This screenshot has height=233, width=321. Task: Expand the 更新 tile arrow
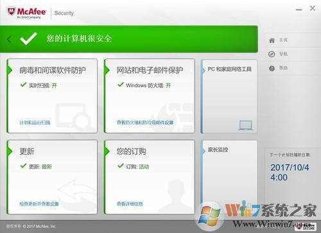pos(10,151)
